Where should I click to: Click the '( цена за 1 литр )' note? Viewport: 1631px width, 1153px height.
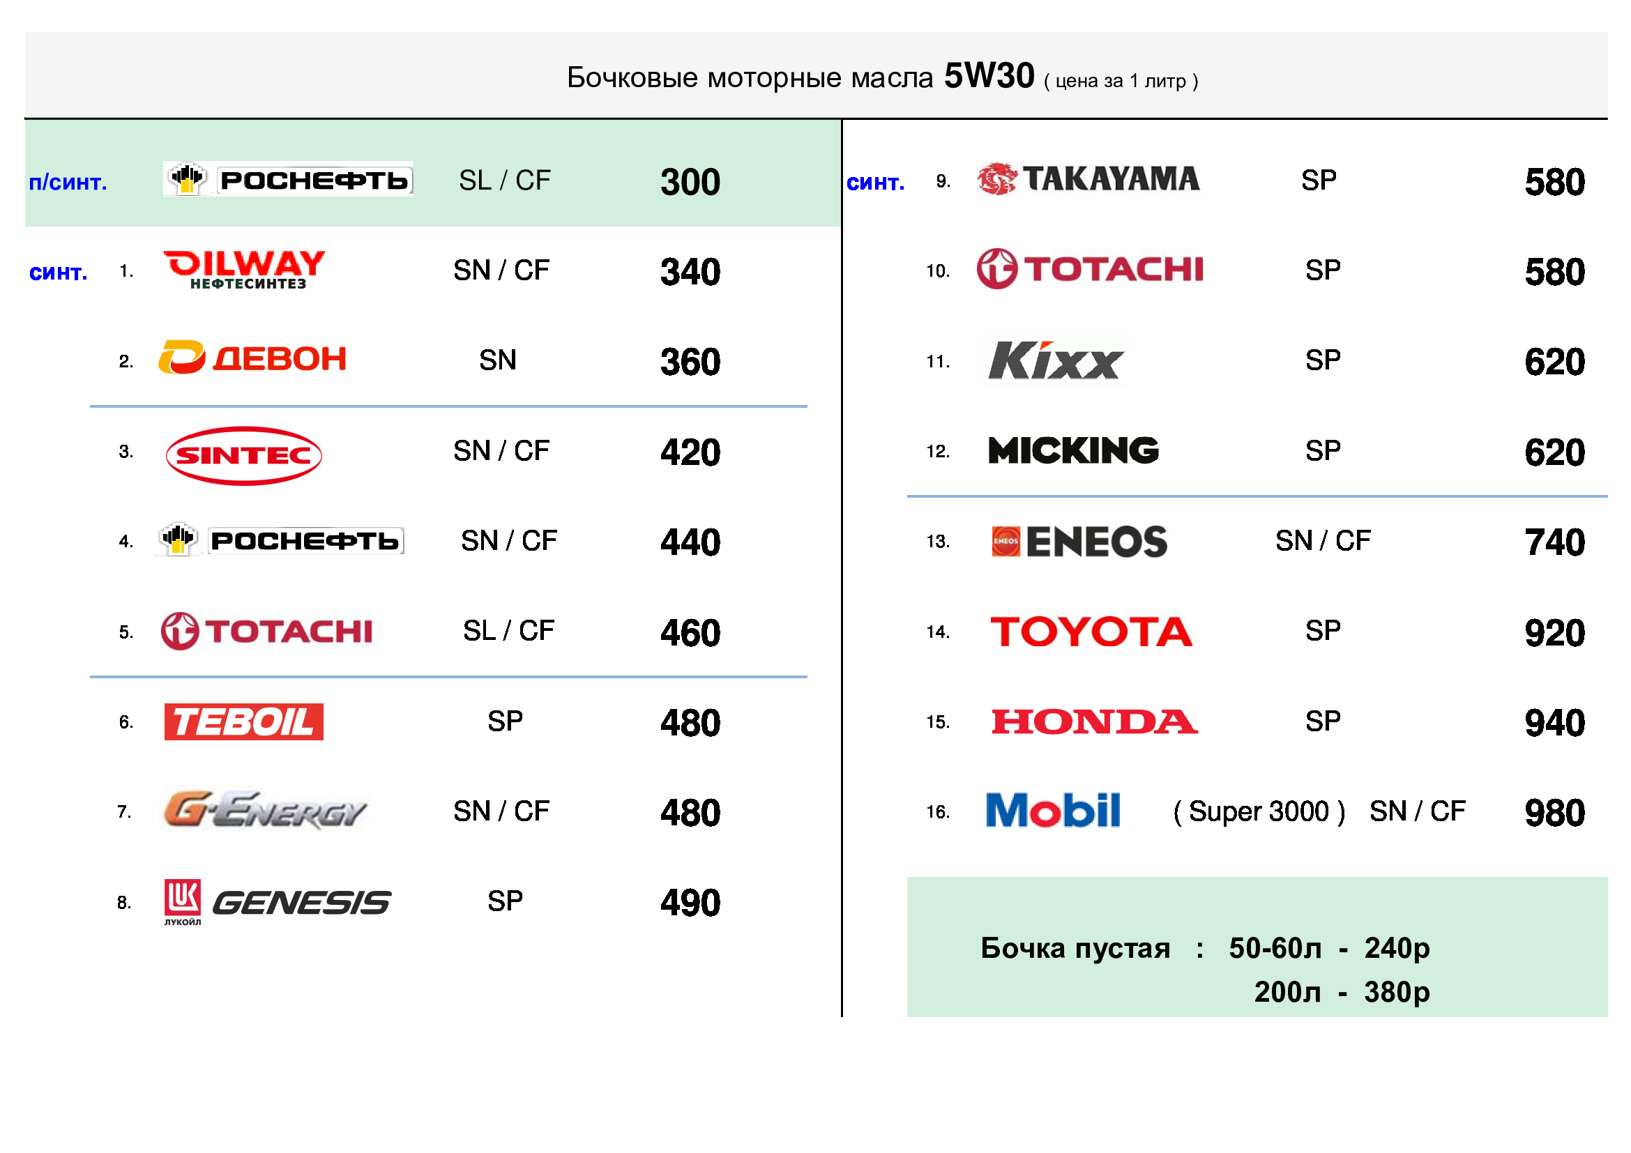pyautogui.click(x=1121, y=81)
